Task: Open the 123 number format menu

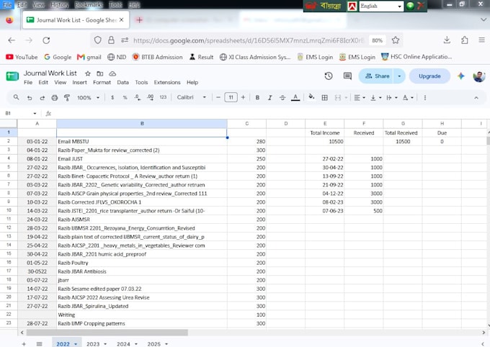Action: tap(163, 97)
